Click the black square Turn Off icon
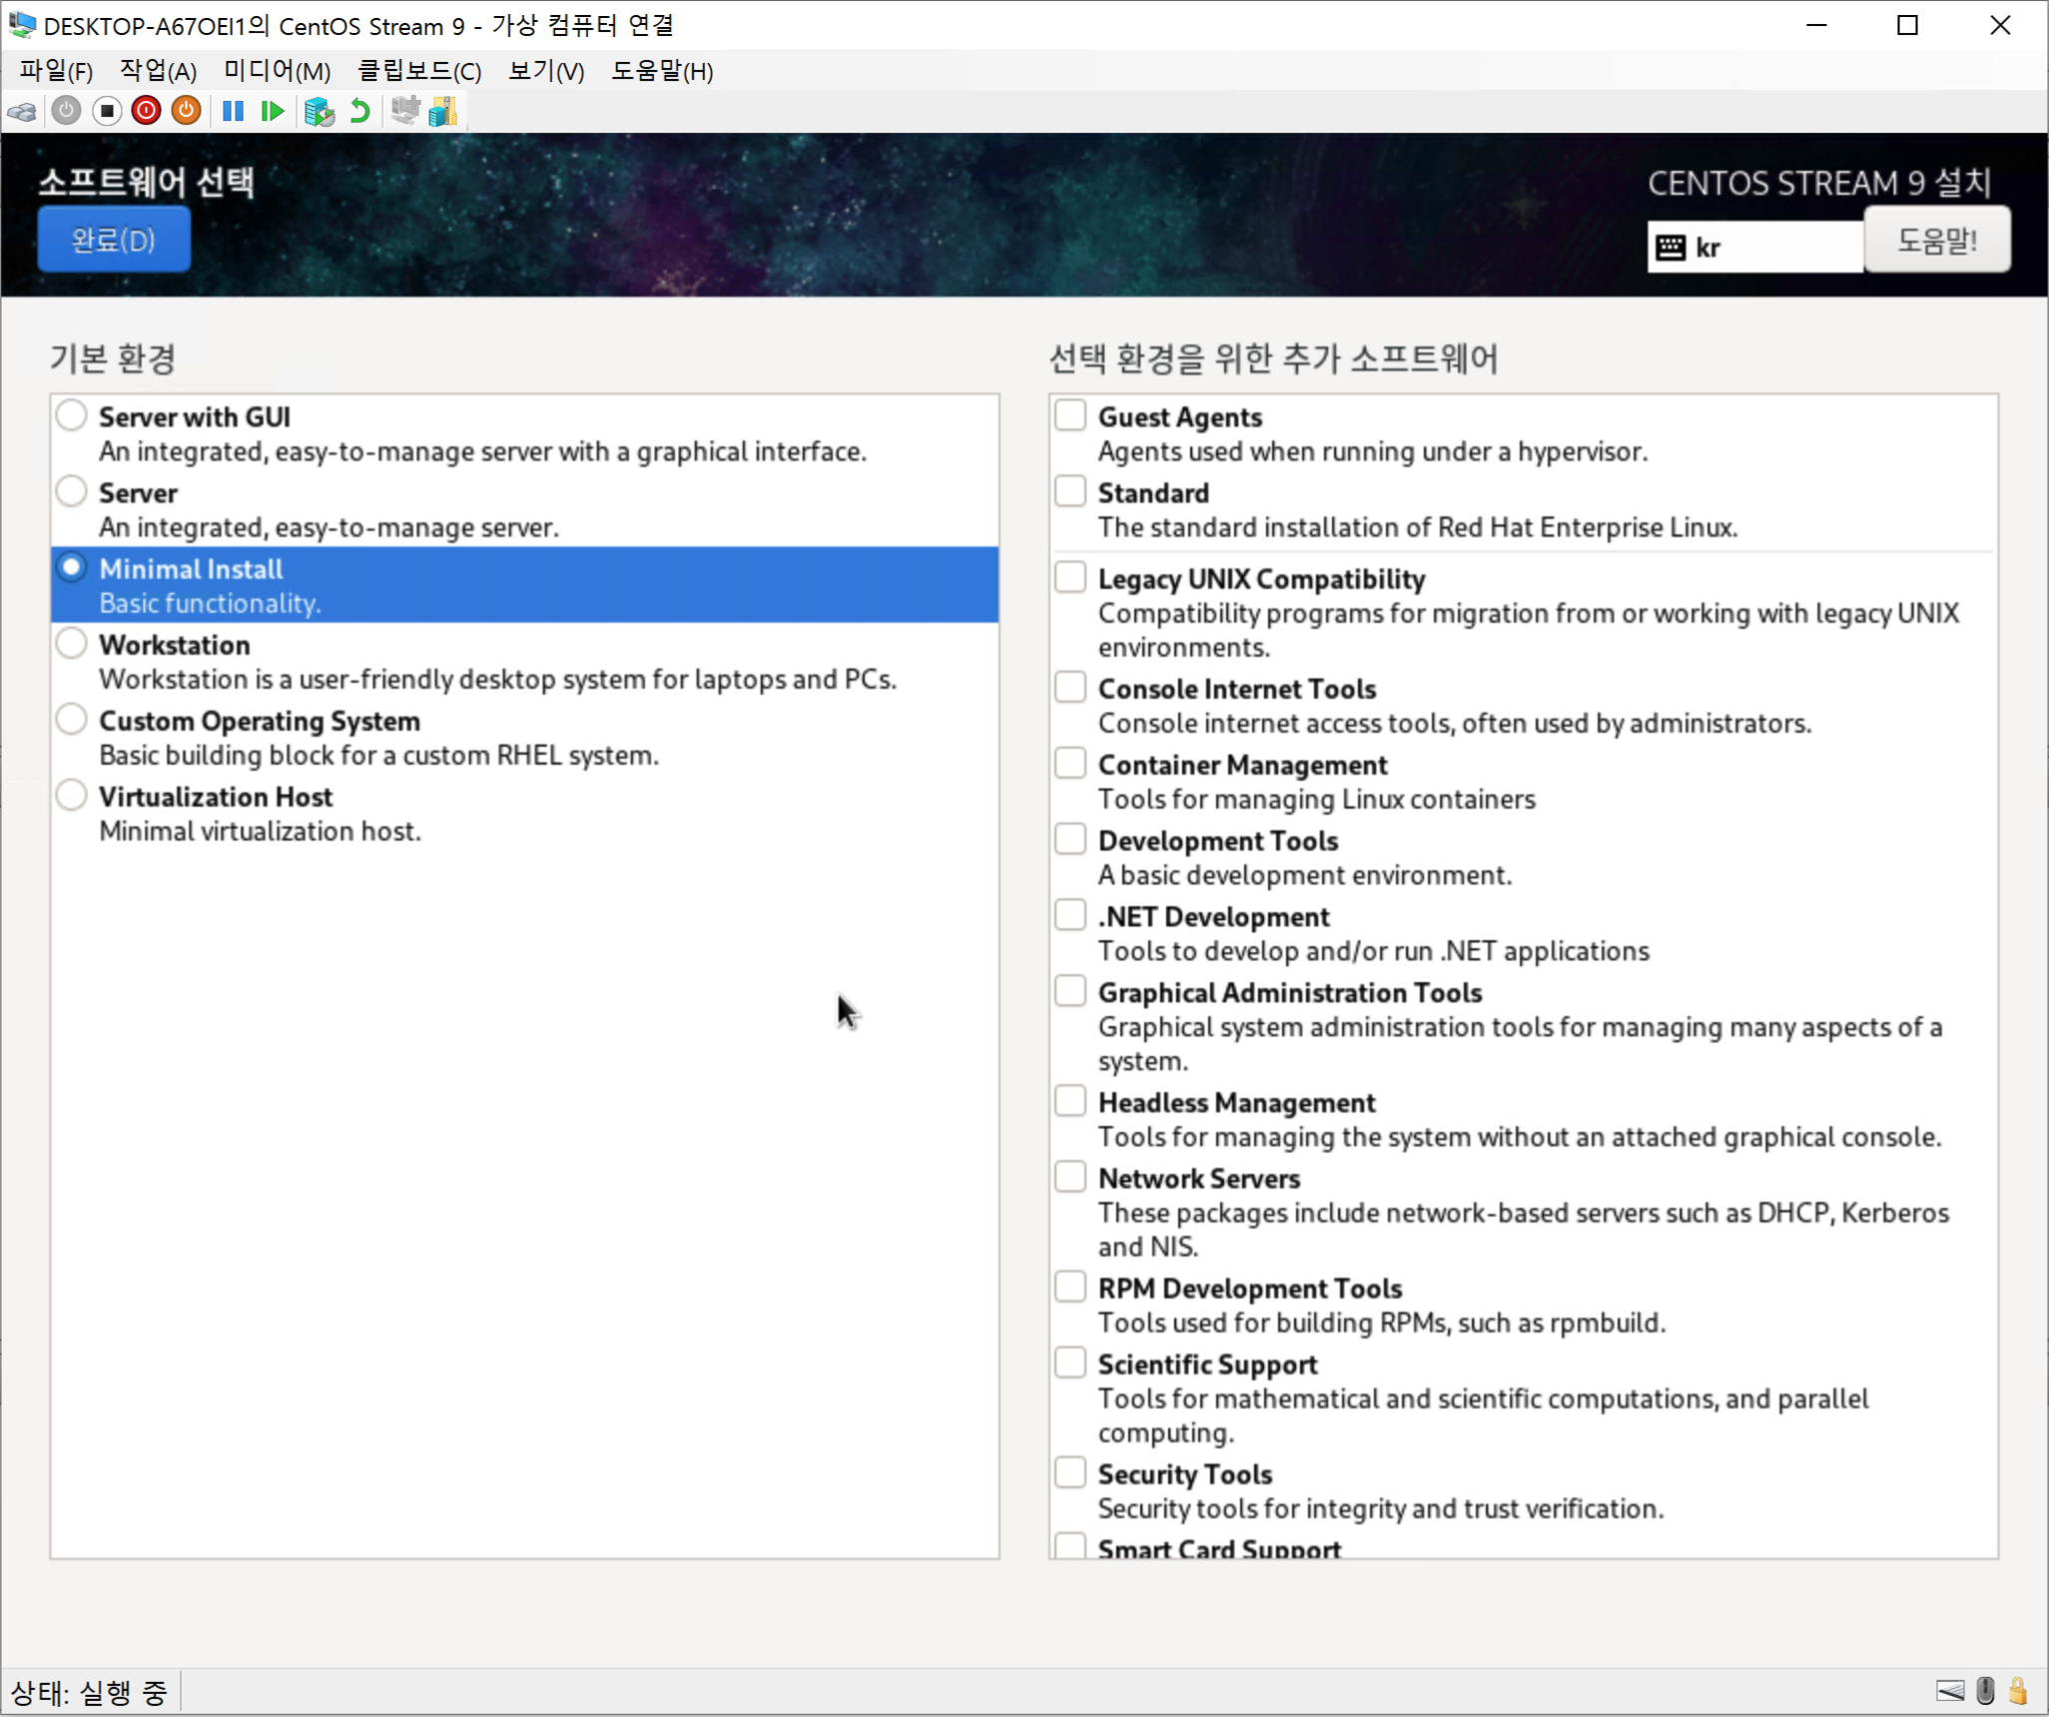This screenshot has width=2049, height=1717. pos(107,111)
